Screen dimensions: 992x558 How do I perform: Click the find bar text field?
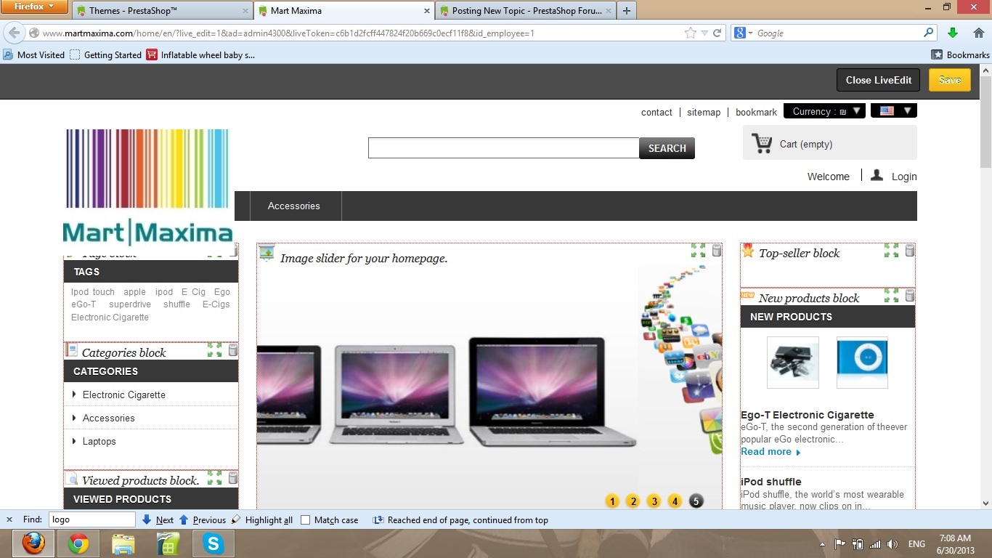coord(92,519)
